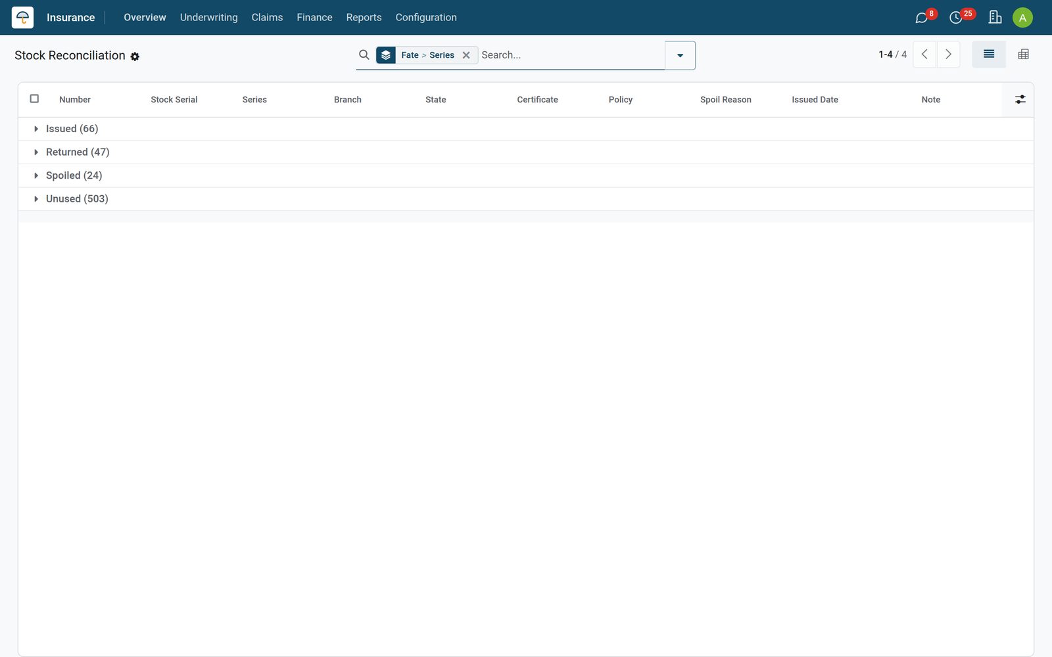Screen dimensions: 1052x657
Task: Click the group-by layers icon in filter
Action: coord(386,55)
